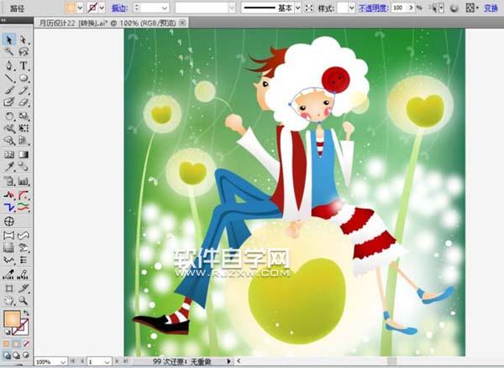Enable Draw Inside mode
Viewport: 504px width, 368px height.
(26, 355)
